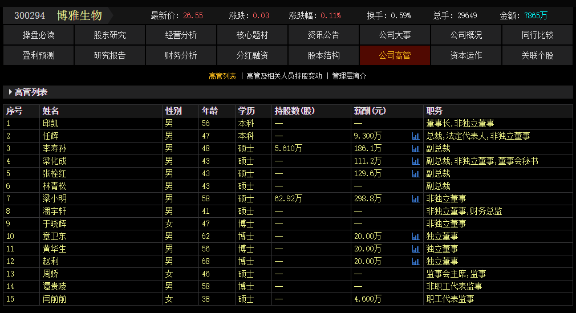Image resolution: width=576 pixels, height=313 pixels.
Task: Select the name 邱凯 in row 1
Action: [51, 124]
